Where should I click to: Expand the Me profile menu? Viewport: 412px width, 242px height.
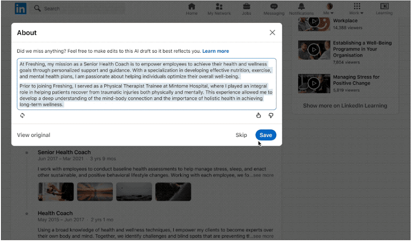coord(329,9)
